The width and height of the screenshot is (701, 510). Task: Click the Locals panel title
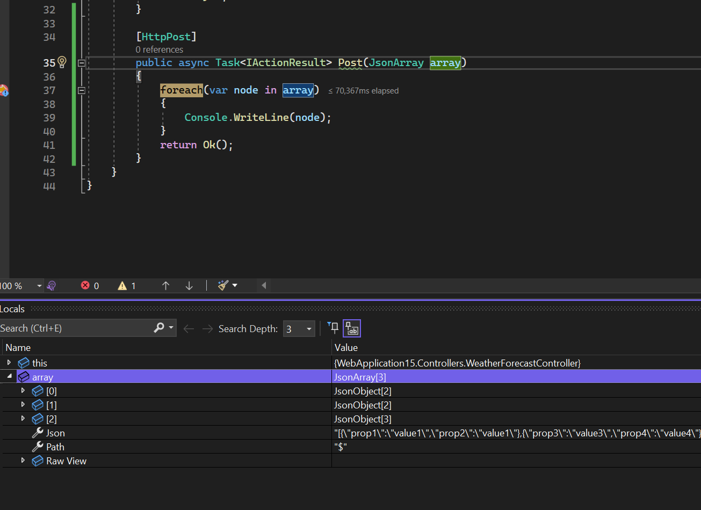click(12, 309)
